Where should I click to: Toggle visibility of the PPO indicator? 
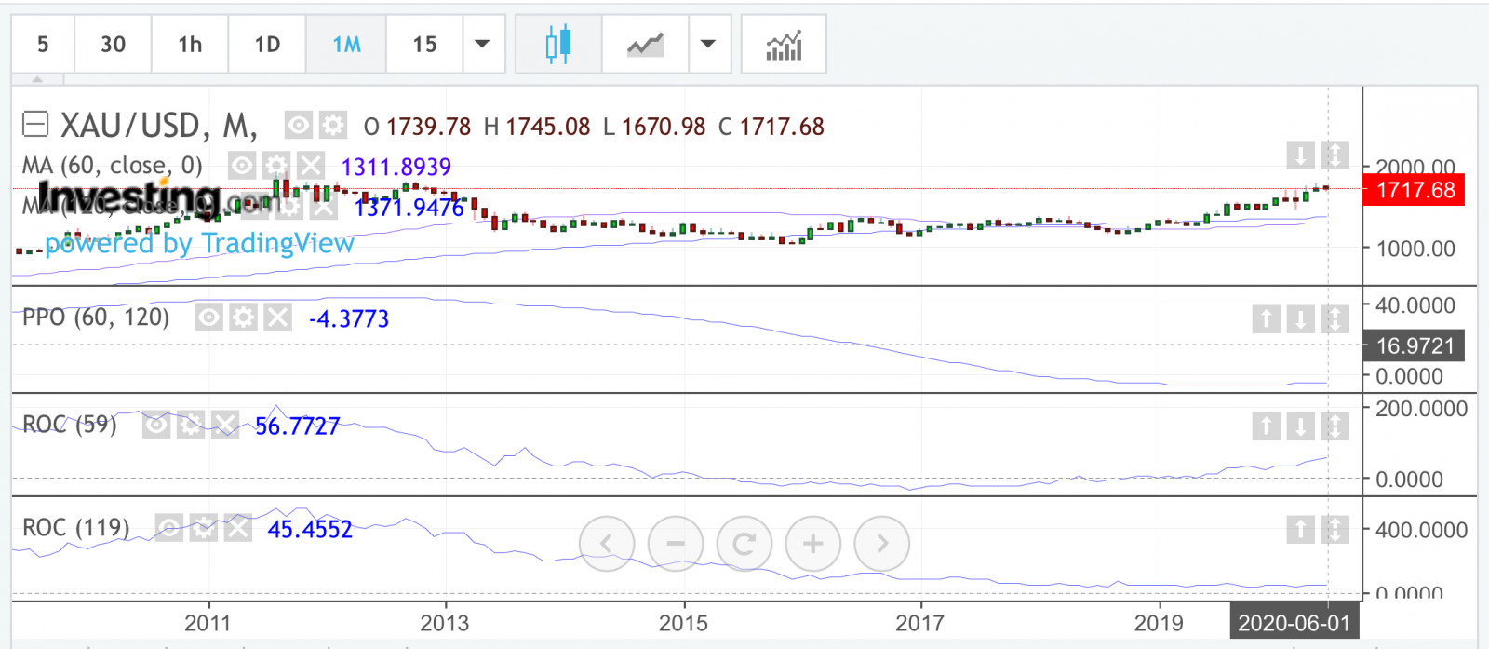point(209,318)
